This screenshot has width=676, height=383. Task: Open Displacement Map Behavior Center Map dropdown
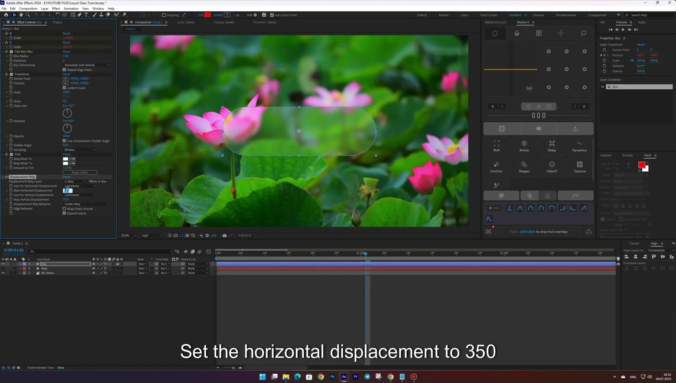pyautogui.click(x=87, y=204)
